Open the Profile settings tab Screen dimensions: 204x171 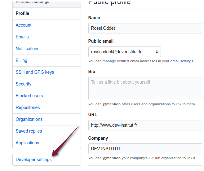(x=22, y=13)
